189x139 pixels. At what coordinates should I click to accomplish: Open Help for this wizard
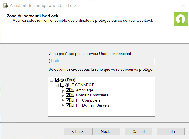tap(171, 131)
